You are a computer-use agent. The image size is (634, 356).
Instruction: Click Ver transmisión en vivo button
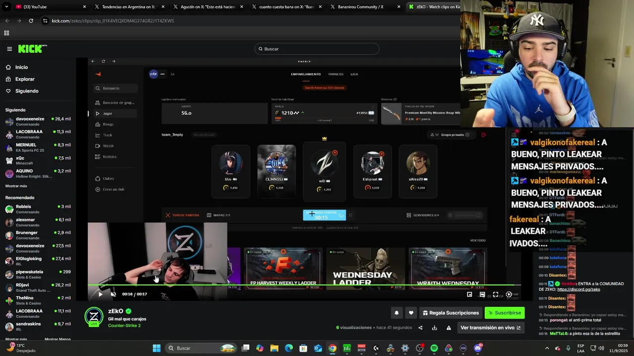pyautogui.click(x=490, y=328)
